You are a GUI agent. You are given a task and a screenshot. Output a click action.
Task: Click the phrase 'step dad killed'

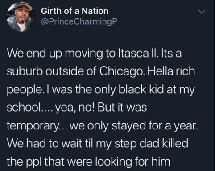point(151,143)
